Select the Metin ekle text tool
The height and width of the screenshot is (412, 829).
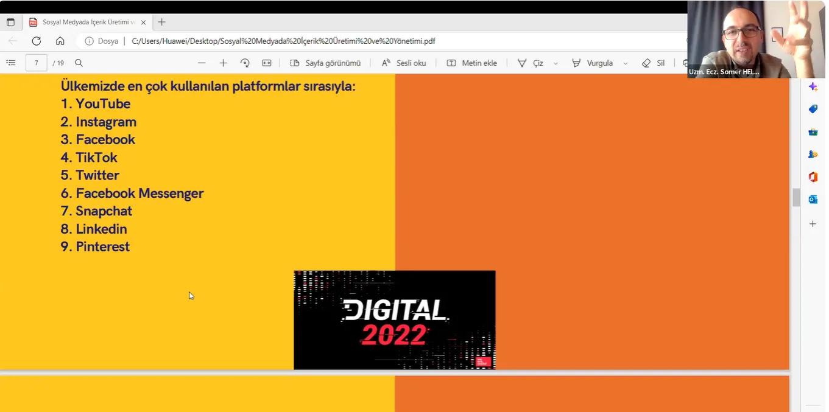point(472,63)
